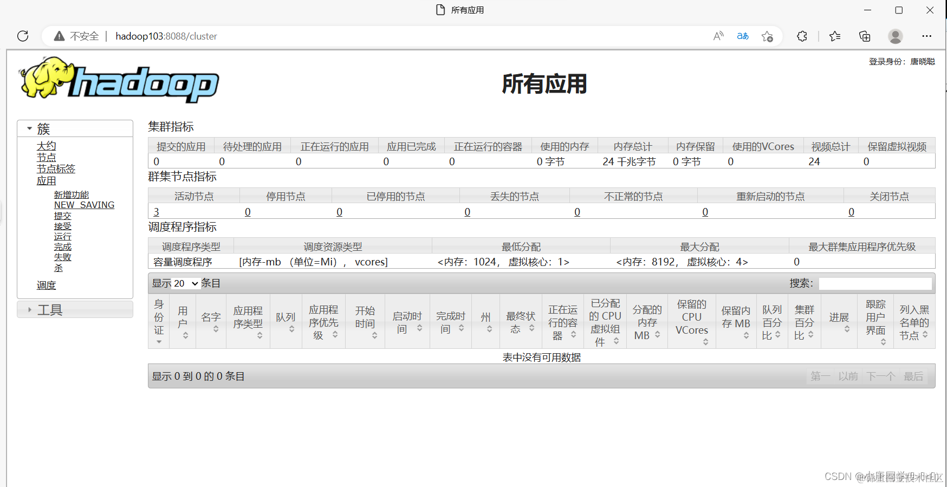Open the 节点标签 sidebar link

(56, 168)
